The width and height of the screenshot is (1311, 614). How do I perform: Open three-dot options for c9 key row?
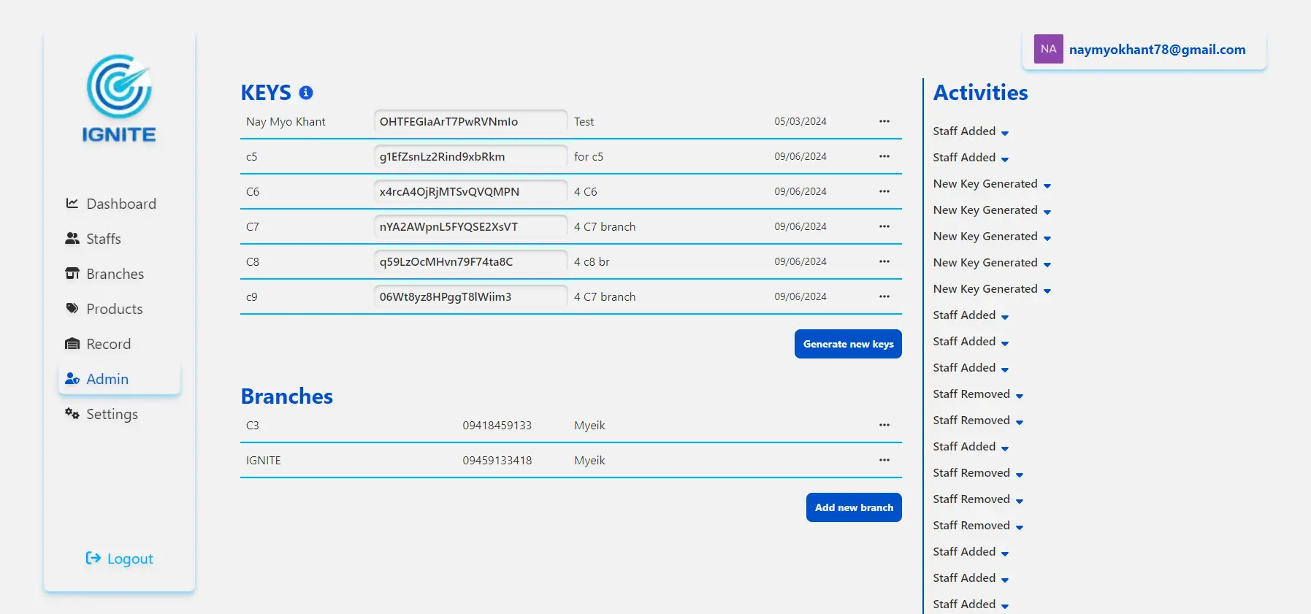[884, 296]
